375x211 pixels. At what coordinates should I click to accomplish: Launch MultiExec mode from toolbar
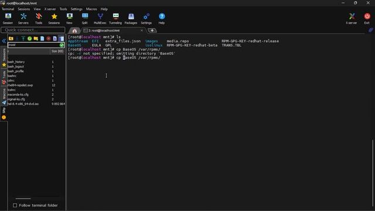pos(100,19)
